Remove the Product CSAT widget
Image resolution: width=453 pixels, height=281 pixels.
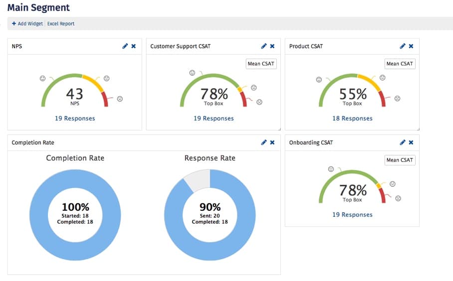[x=411, y=46]
